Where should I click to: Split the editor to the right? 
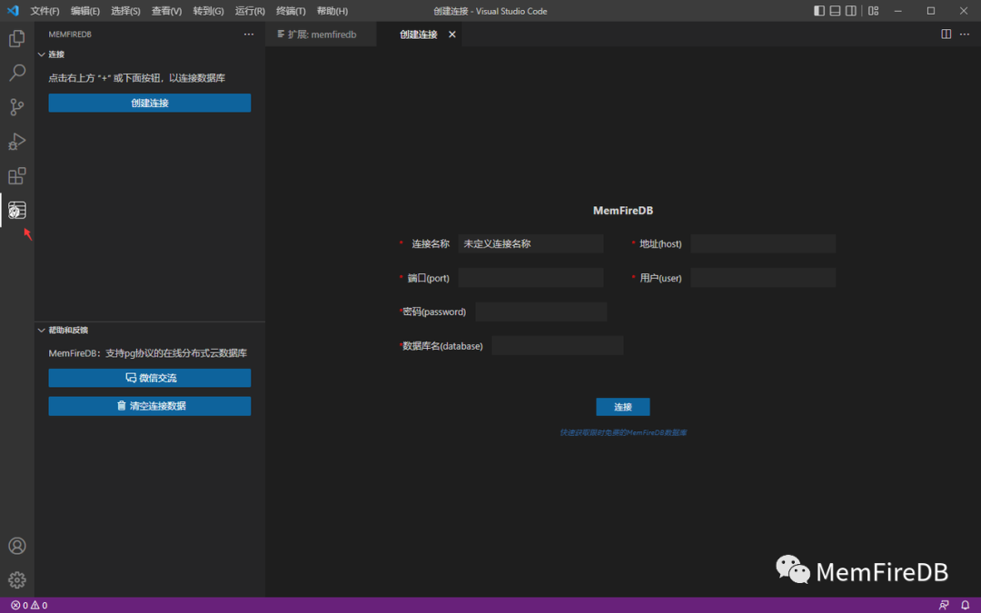[946, 34]
